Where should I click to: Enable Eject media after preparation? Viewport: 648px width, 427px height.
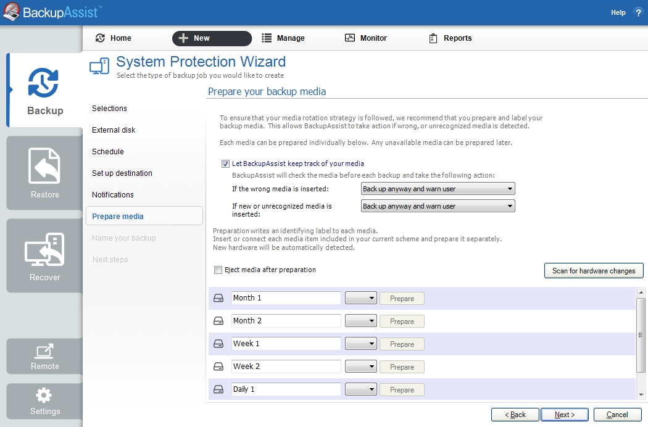218,270
